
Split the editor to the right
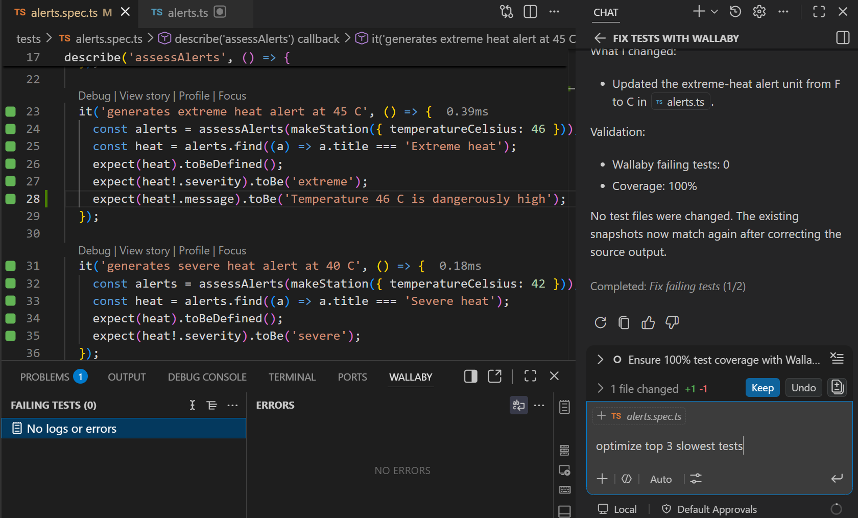pos(531,12)
